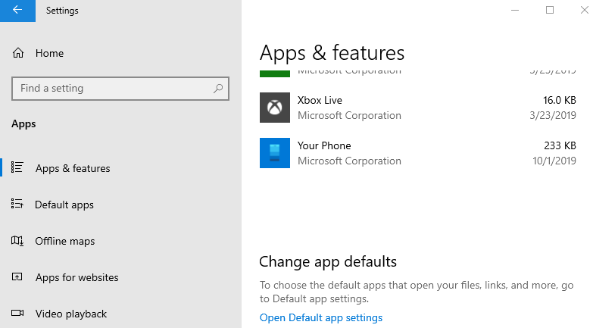Click the 10/1/2019 install date

(x=554, y=161)
